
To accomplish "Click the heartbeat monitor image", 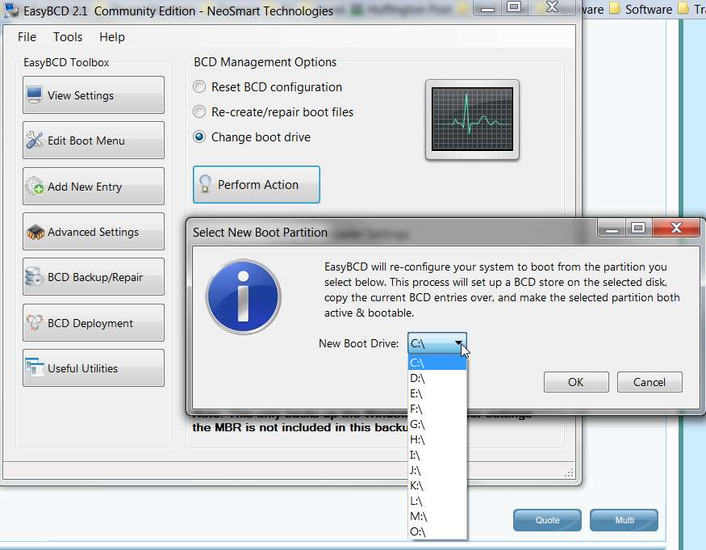I will (x=472, y=120).
